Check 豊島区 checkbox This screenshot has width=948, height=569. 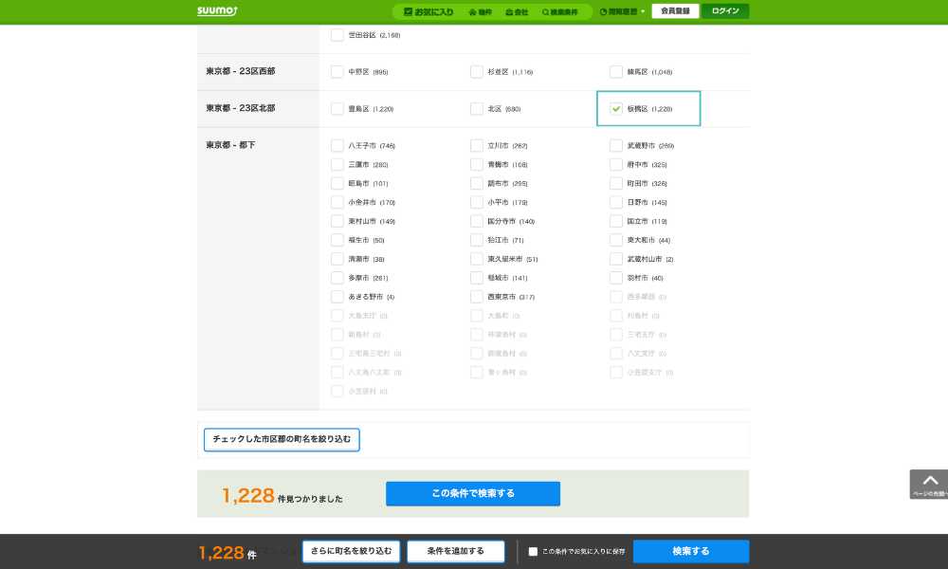[x=337, y=109]
